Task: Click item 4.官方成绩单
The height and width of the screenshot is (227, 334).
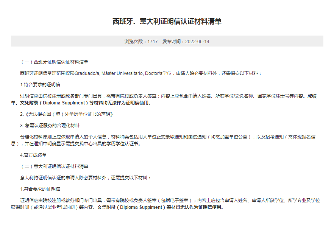Action: (x=33, y=155)
